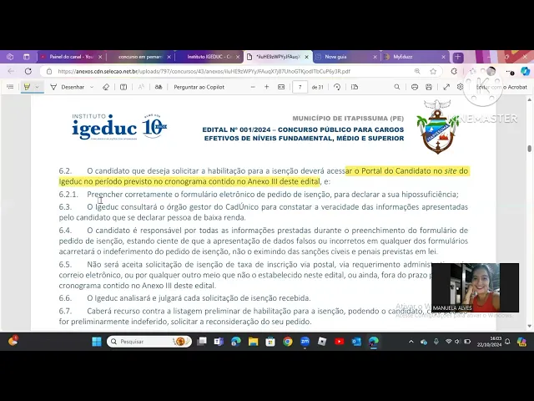534x401 pixels.
Task: Open the taskbar clock showing 22/10/2024
Action: tap(489, 342)
